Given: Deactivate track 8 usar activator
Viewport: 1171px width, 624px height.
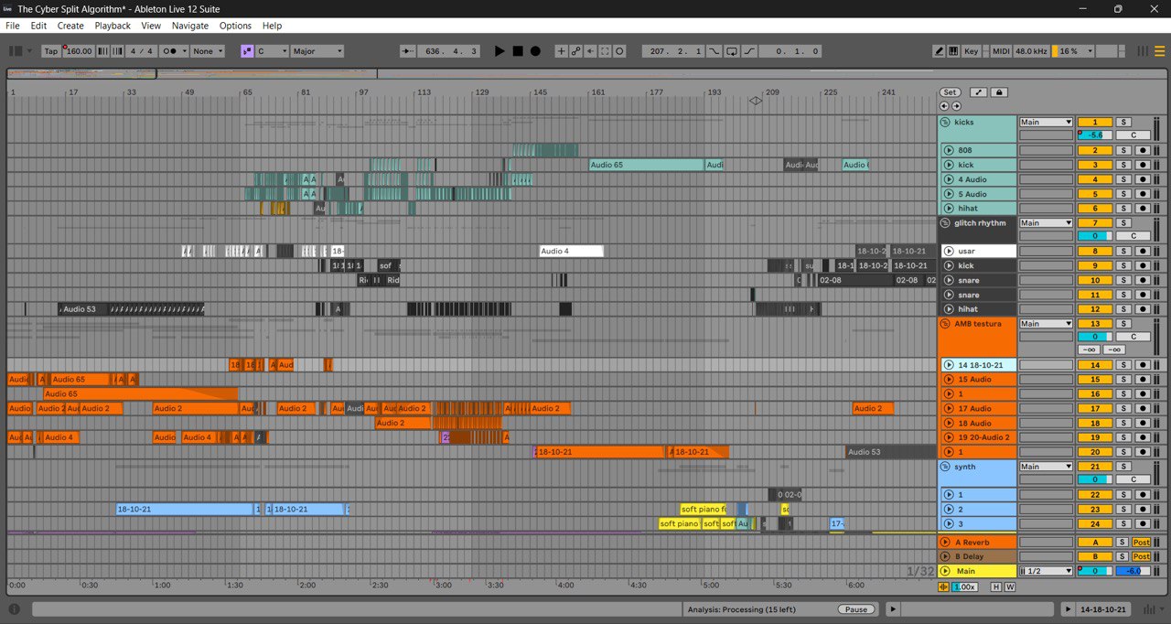Looking at the screenshot, I should (x=1094, y=252).
